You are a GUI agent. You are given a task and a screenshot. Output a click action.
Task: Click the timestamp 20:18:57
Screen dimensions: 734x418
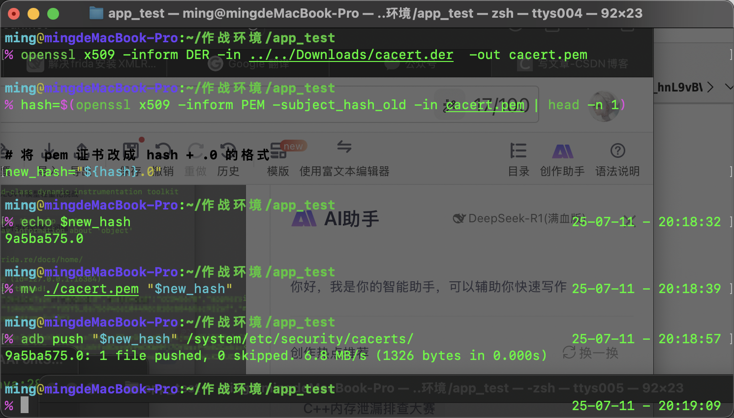click(690, 339)
